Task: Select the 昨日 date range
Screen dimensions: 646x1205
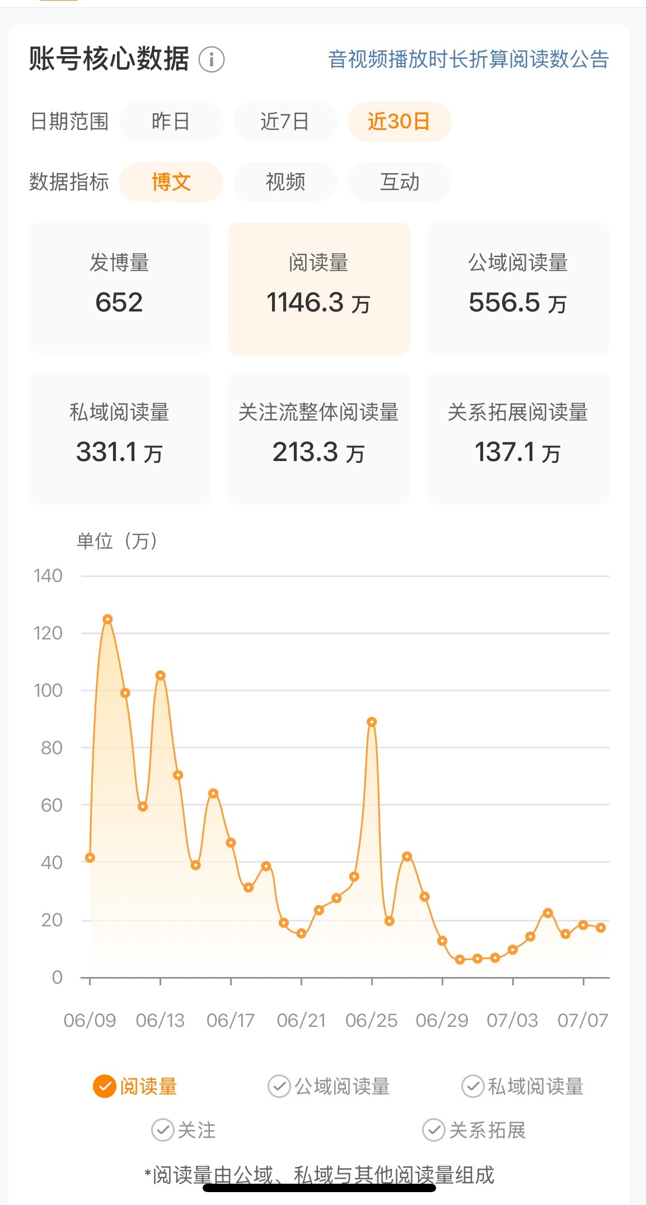Action: pos(171,122)
